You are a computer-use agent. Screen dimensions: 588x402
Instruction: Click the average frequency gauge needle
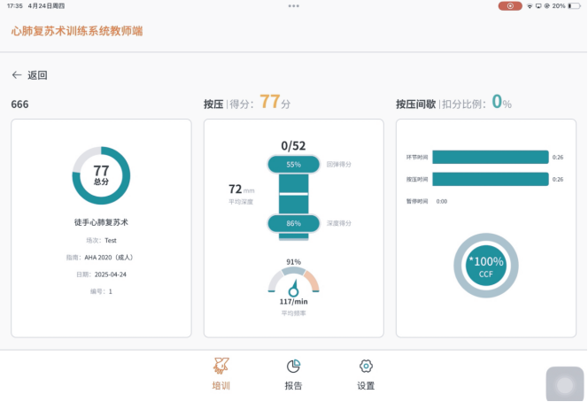click(294, 289)
